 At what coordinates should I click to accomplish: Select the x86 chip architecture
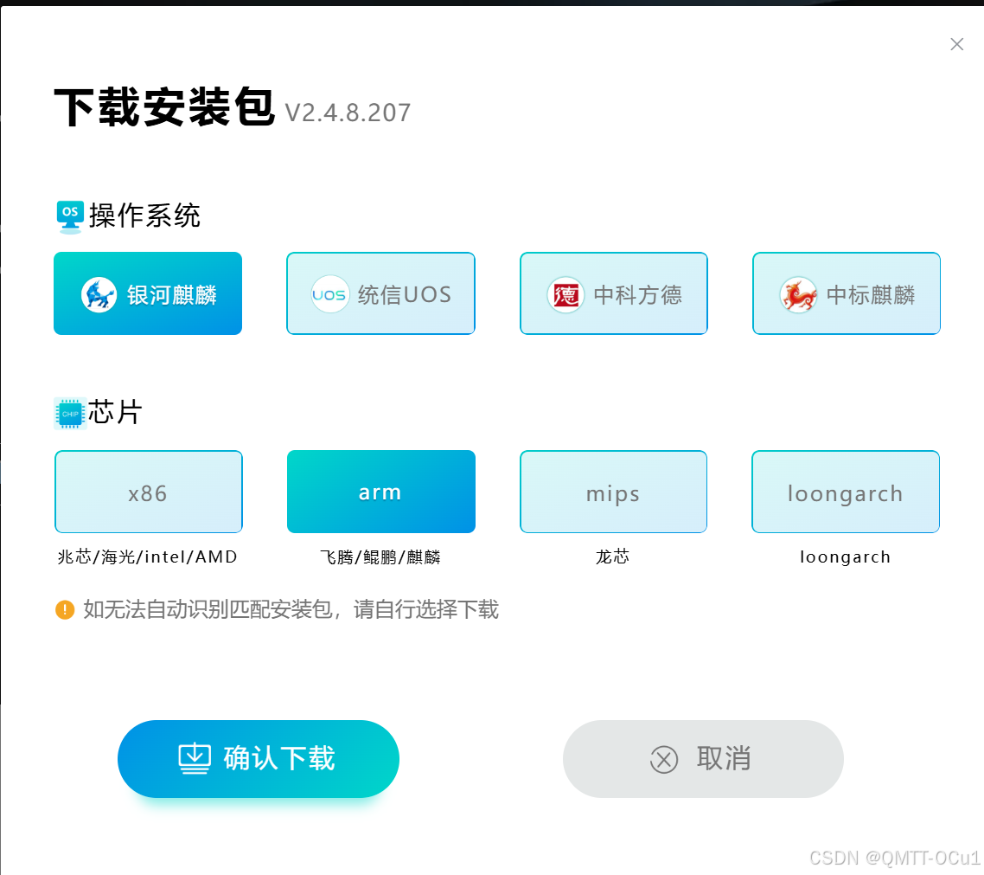tap(149, 492)
